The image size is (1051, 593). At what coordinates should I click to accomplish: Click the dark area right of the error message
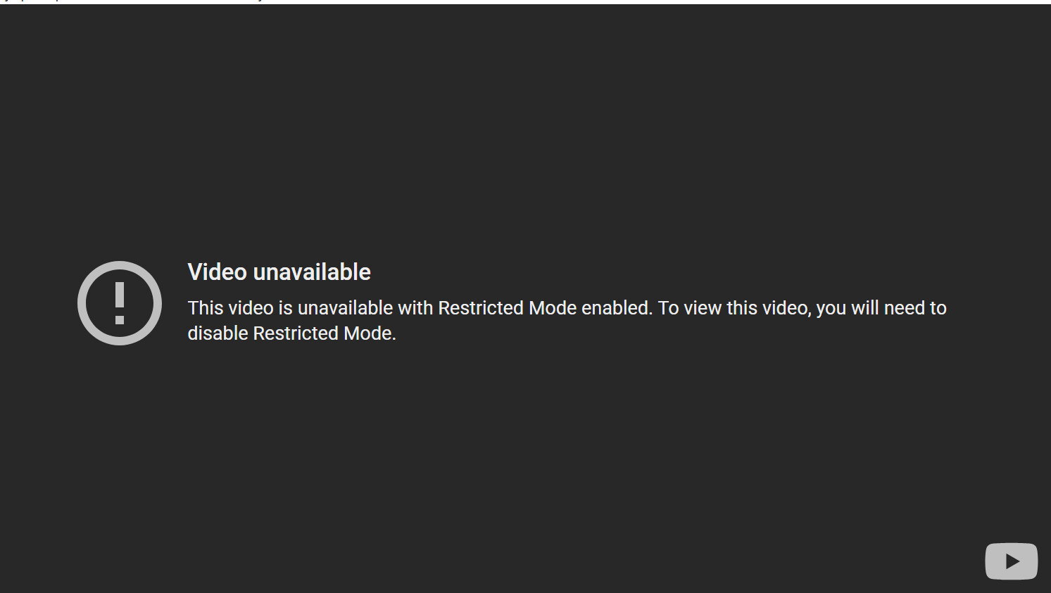click(x=1000, y=321)
